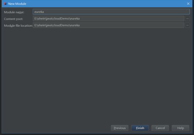Click Finish to create the module
The image size is (194, 135).
pos(140,128)
